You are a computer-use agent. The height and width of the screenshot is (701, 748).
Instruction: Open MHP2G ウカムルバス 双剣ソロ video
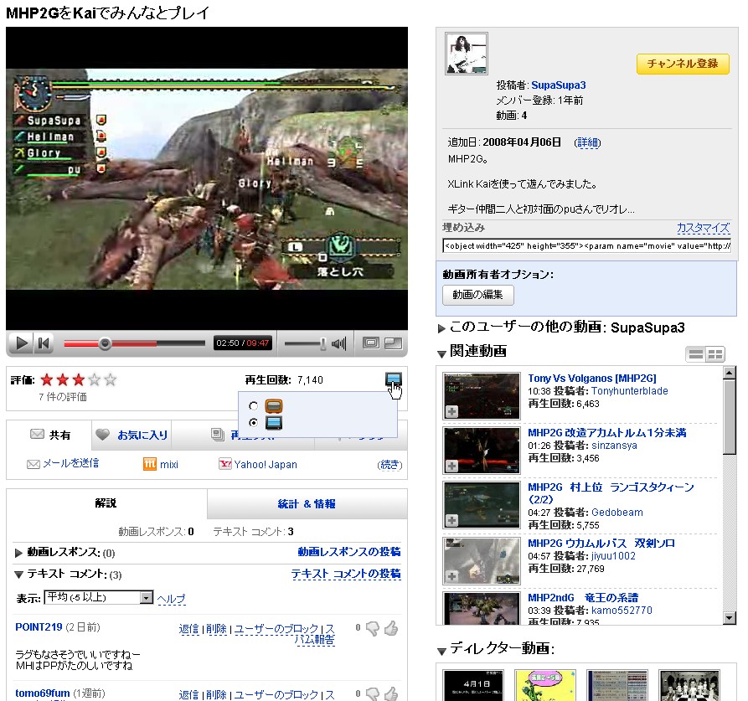[x=601, y=544]
